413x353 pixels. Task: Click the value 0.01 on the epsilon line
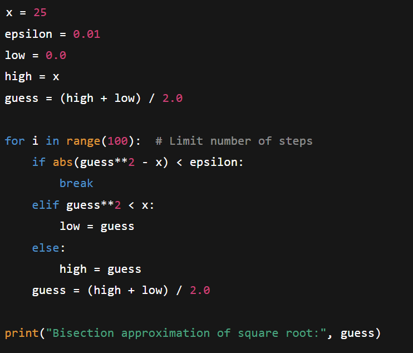pyautogui.click(x=87, y=34)
